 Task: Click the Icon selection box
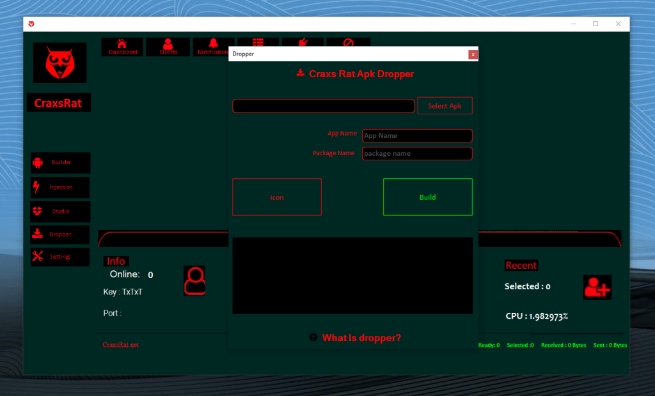(277, 197)
